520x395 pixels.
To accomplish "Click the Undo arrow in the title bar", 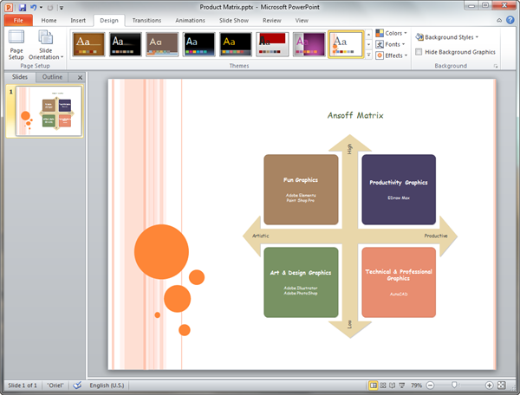I will (34, 7).
